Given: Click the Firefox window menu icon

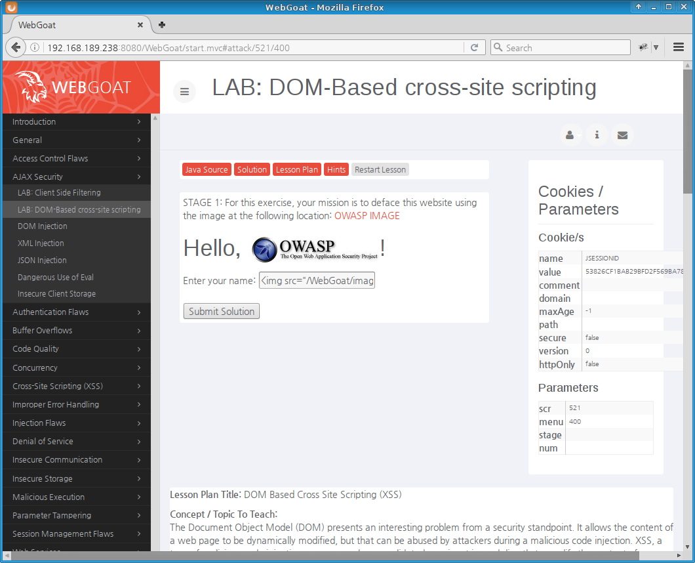Looking at the screenshot, I should (11, 7).
